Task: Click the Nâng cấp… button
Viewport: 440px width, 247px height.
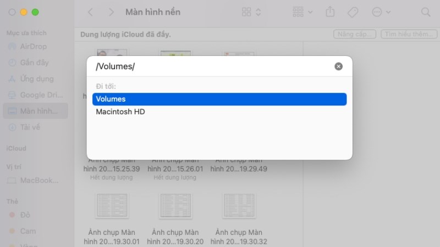Action: click(x=355, y=34)
